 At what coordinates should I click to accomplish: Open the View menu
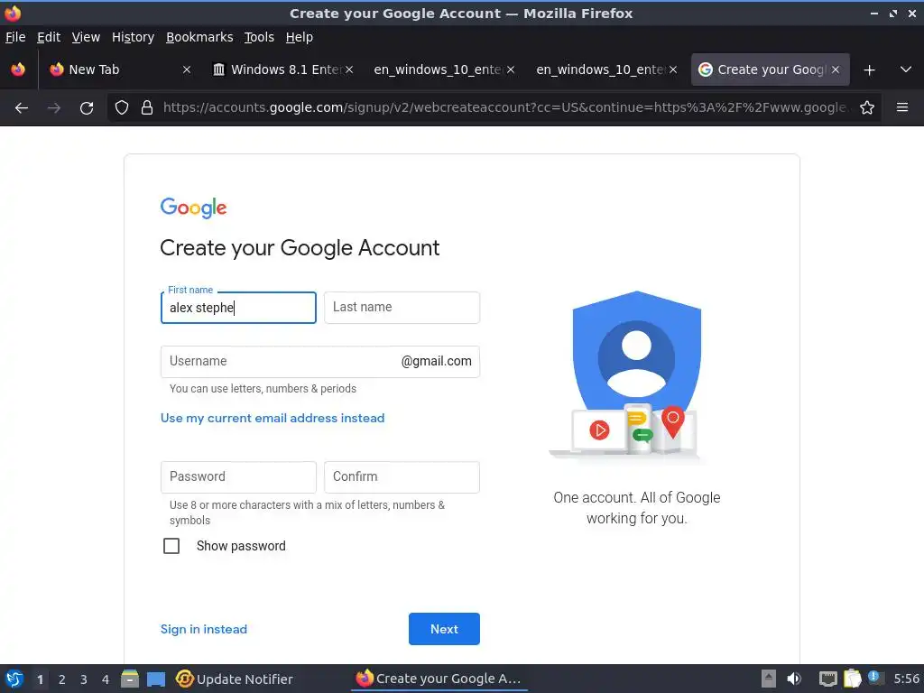(86, 37)
